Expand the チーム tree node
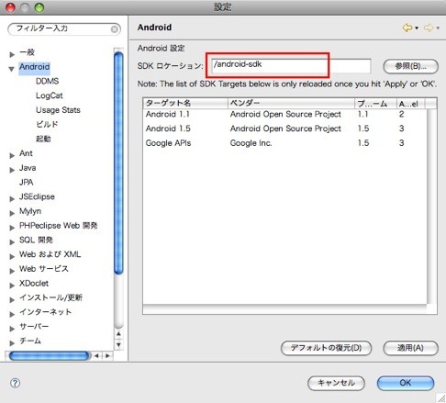 12,343
